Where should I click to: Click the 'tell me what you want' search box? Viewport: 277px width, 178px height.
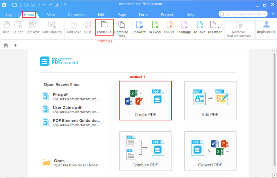coord(243,14)
